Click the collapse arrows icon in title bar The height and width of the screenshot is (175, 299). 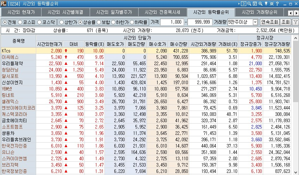(x=272, y=4)
